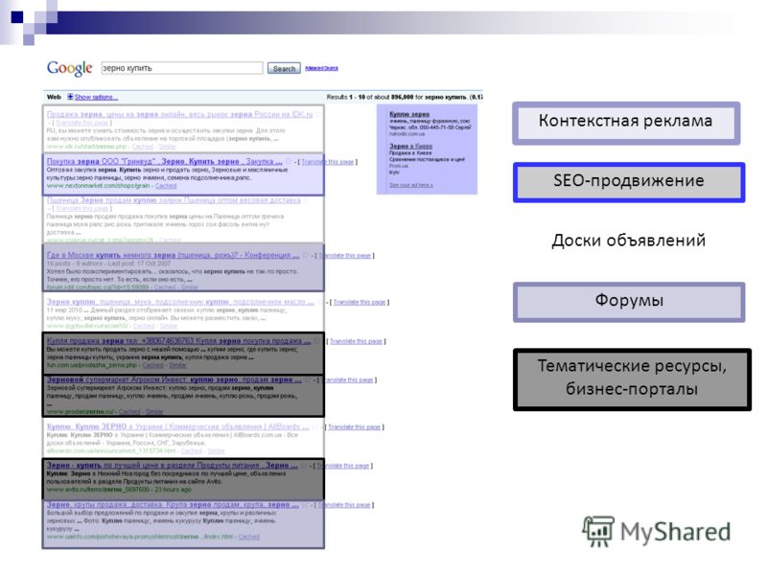The height and width of the screenshot is (575, 767).
Task: Open Cached link under the last result
Action: click(249, 537)
